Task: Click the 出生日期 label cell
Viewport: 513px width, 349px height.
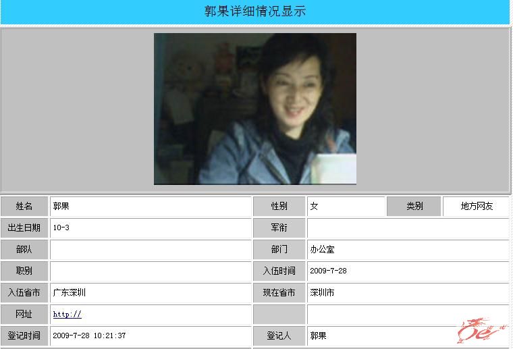Action: tap(24, 227)
